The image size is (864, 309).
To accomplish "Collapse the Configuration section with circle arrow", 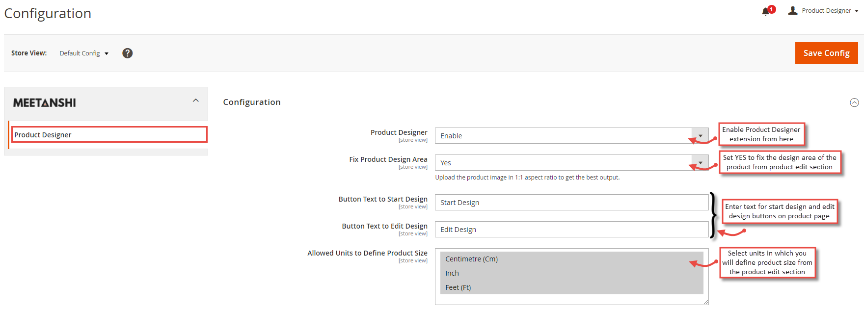I will (x=854, y=103).
